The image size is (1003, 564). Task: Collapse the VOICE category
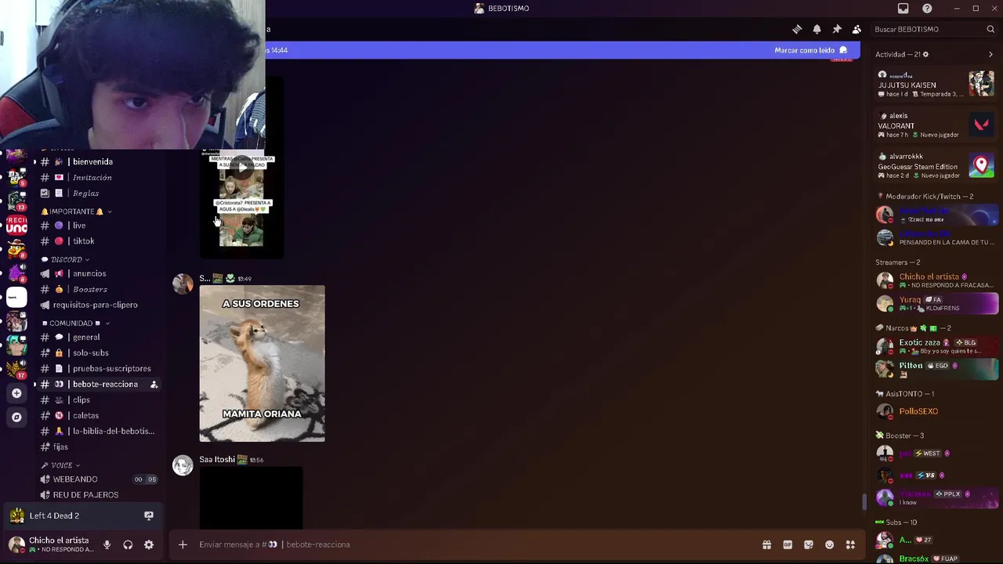(61, 465)
